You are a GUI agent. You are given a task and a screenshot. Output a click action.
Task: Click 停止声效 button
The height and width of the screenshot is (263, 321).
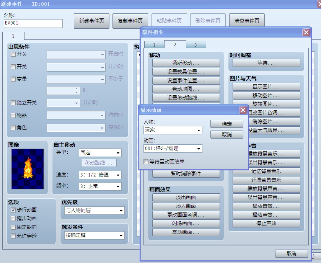[x=266, y=224]
